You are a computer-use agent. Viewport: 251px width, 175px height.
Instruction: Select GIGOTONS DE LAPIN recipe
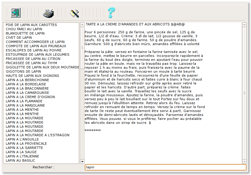click(x=23, y=71)
